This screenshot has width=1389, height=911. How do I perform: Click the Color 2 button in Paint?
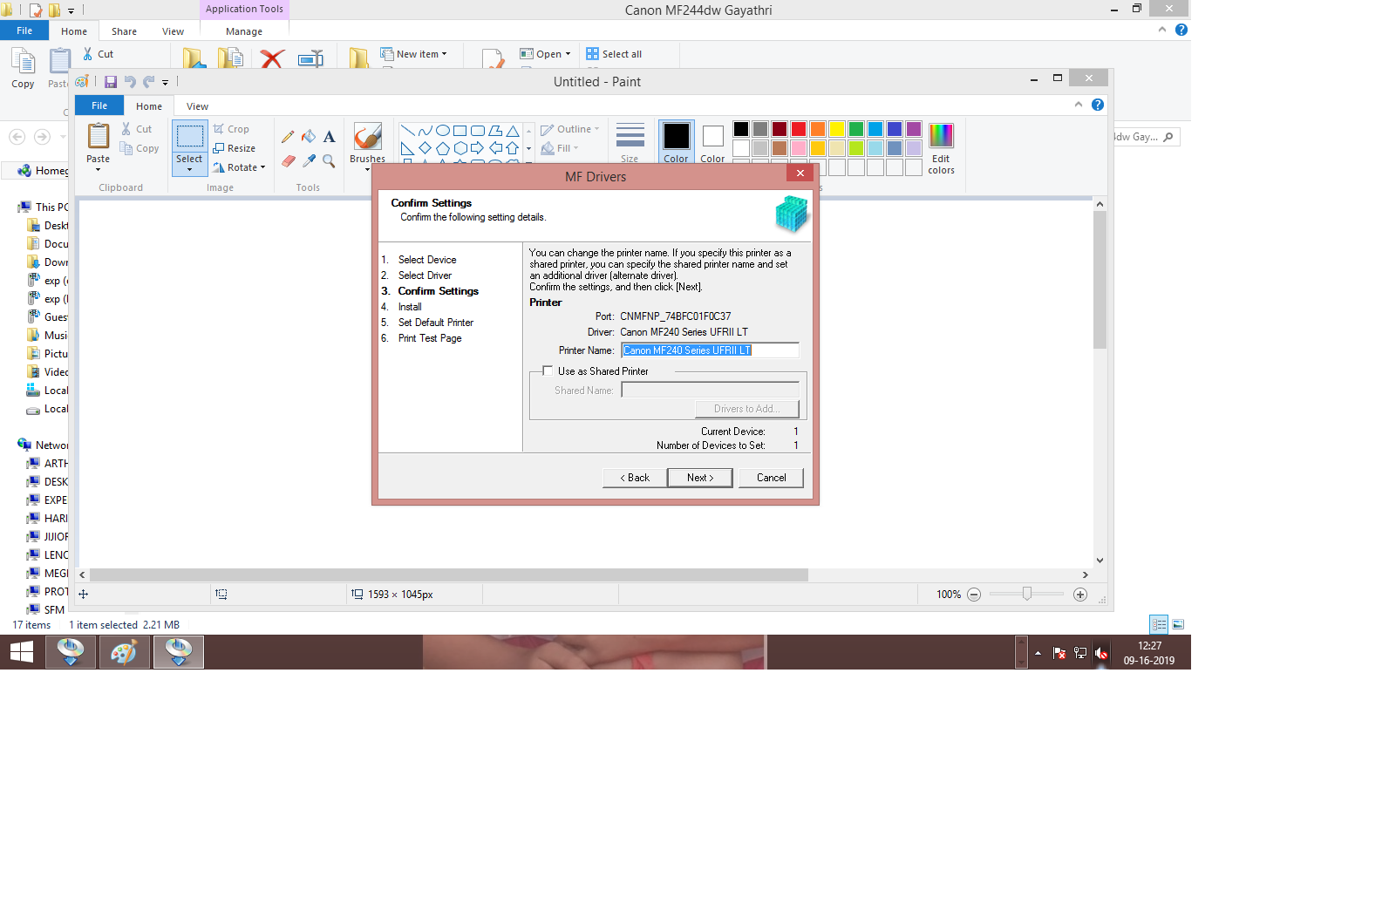[712, 143]
